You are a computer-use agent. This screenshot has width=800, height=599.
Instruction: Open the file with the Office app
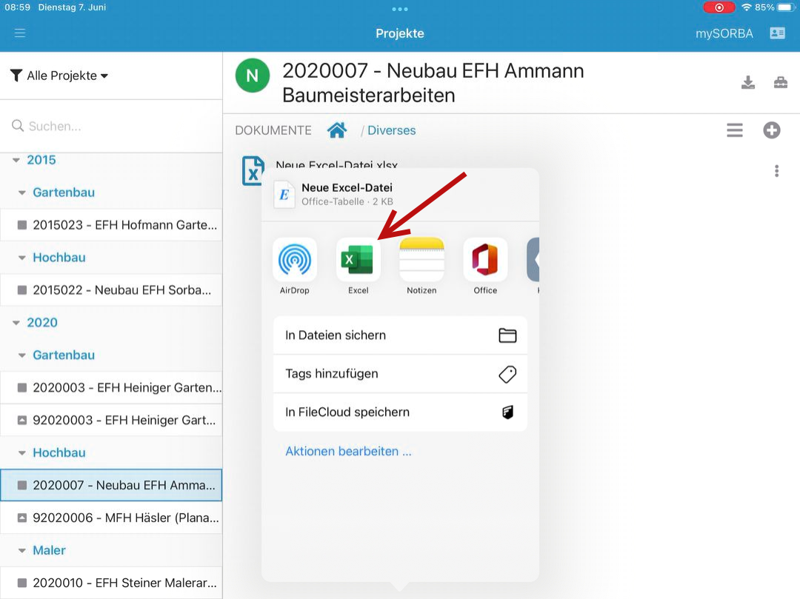click(485, 261)
